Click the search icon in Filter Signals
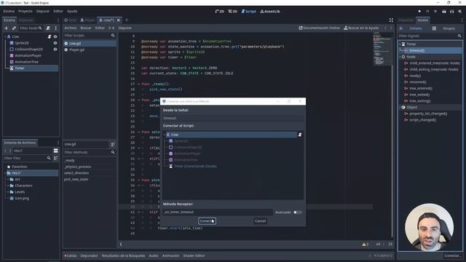 coord(459,36)
